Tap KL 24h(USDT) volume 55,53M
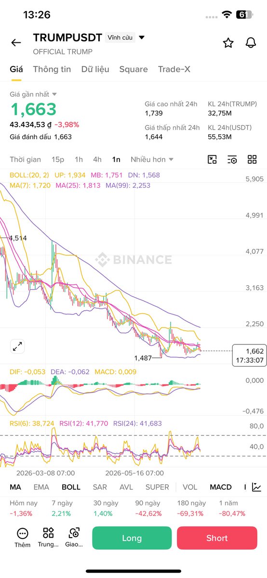 pos(220,137)
